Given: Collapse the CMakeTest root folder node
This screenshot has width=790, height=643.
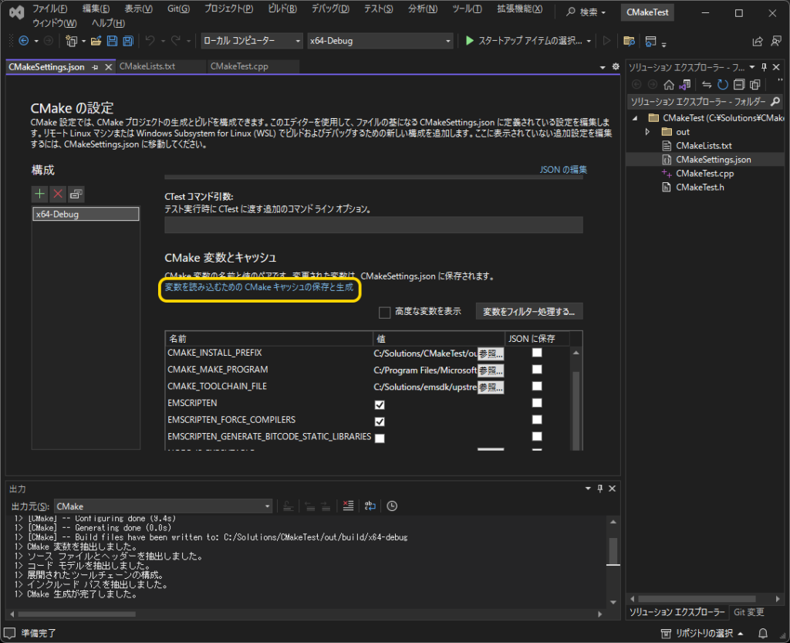Looking at the screenshot, I should [x=635, y=118].
